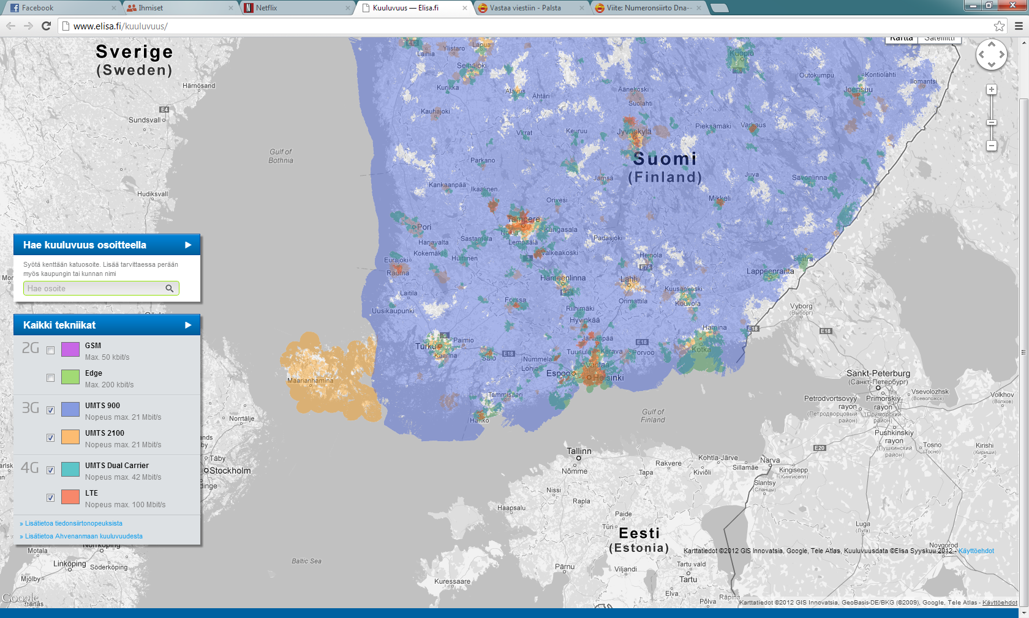Uncheck the UMTS 2100 layer
The width and height of the screenshot is (1029, 618).
50,438
